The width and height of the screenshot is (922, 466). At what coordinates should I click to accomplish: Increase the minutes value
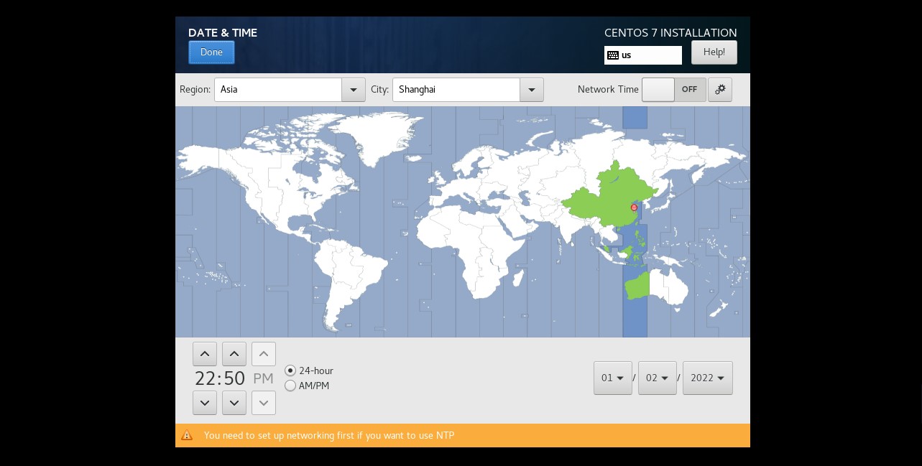(x=234, y=354)
